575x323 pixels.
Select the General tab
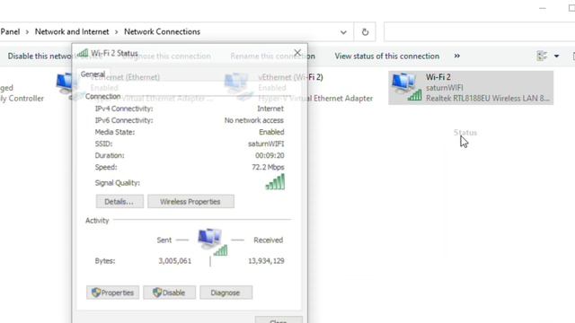click(93, 74)
